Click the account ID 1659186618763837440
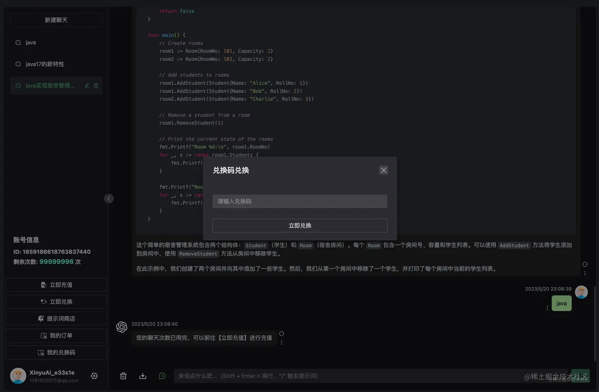The height and width of the screenshot is (392, 599). (x=56, y=252)
